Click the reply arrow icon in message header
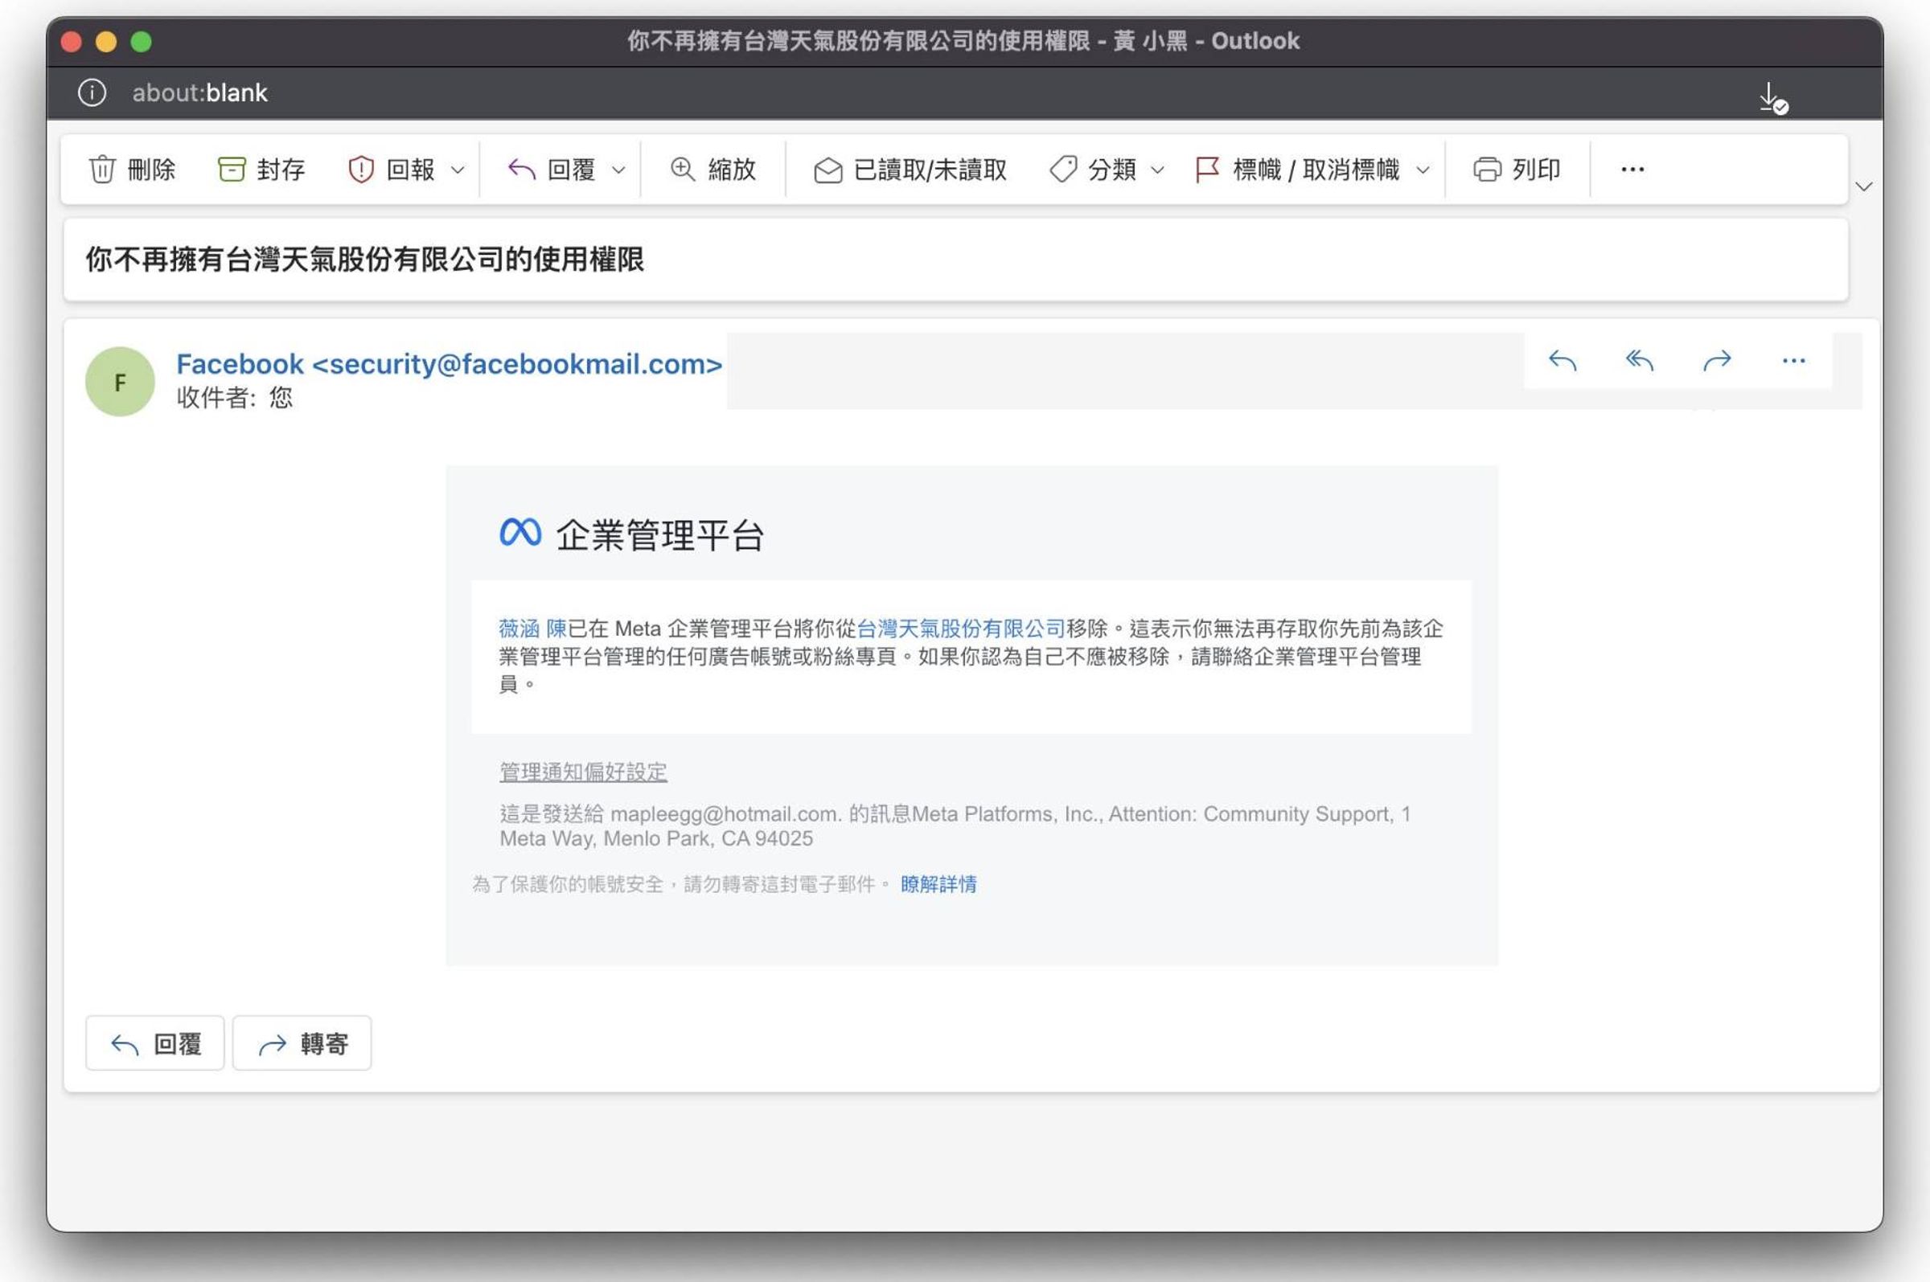The image size is (1930, 1282). [1562, 361]
